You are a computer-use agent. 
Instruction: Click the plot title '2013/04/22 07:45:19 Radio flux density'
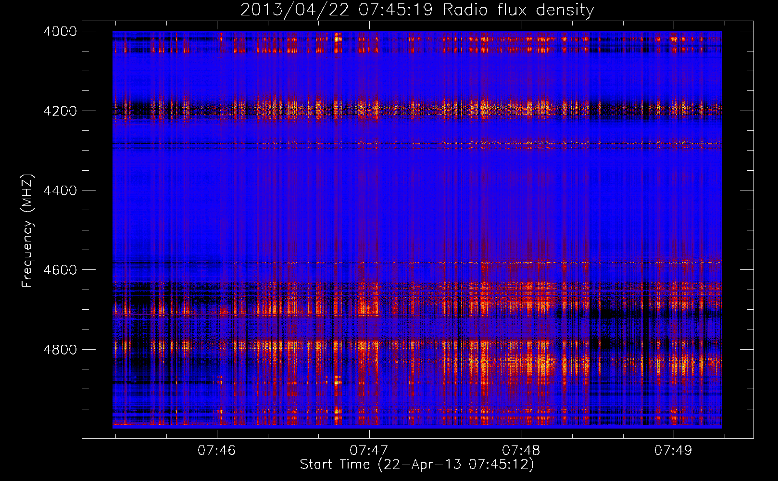(417, 10)
